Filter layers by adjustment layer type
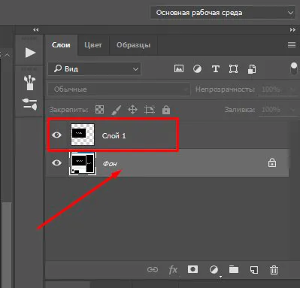This screenshot has width=300, height=288. (x=197, y=68)
